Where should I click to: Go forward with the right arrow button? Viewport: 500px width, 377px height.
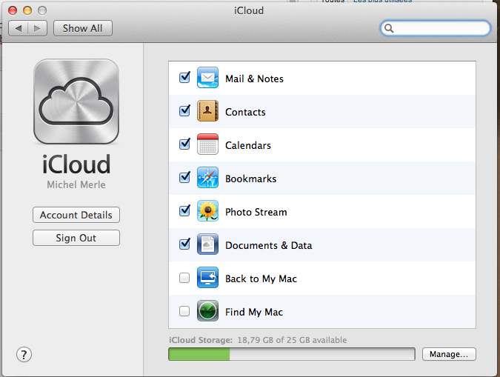[x=37, y=28]
